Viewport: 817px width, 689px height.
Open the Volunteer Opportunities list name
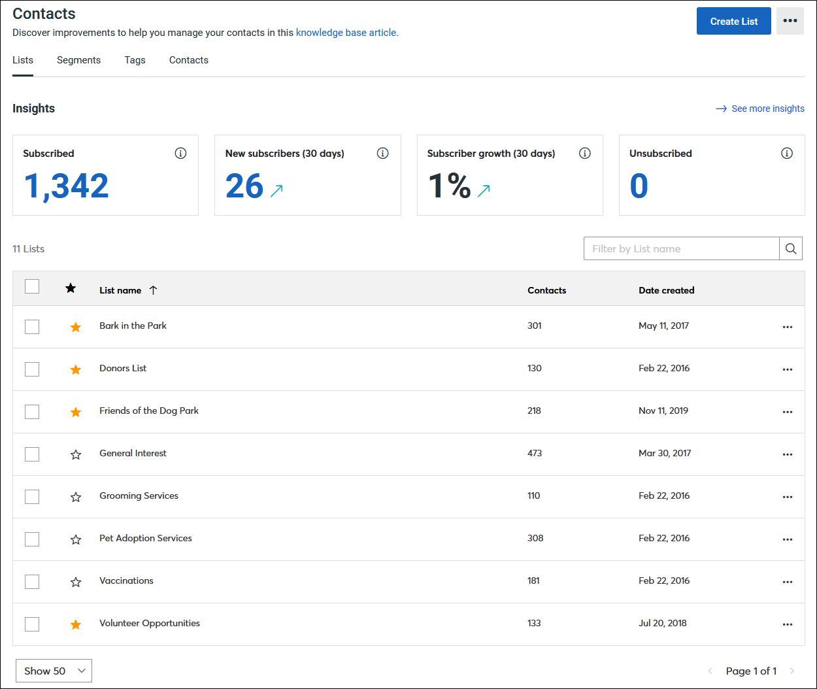pos(150,623)
